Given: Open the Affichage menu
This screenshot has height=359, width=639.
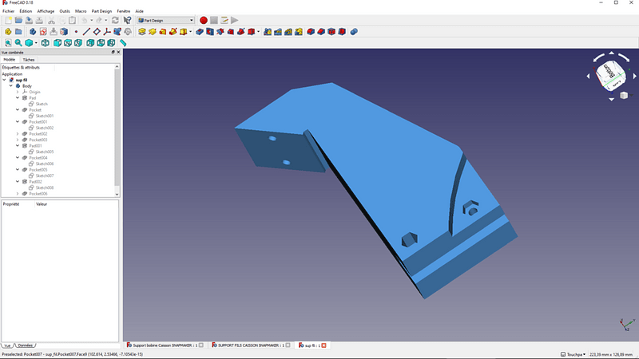Looking at the screenshot, I should point(46,11).
